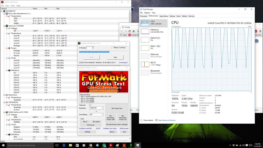Viewport: 263px width, 148px height.
Task: Show hidden system tray icons
Action: 230,145
